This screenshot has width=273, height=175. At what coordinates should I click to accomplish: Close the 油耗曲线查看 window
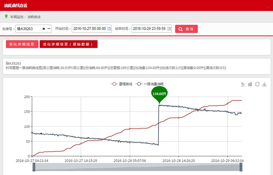click(267, 6)
